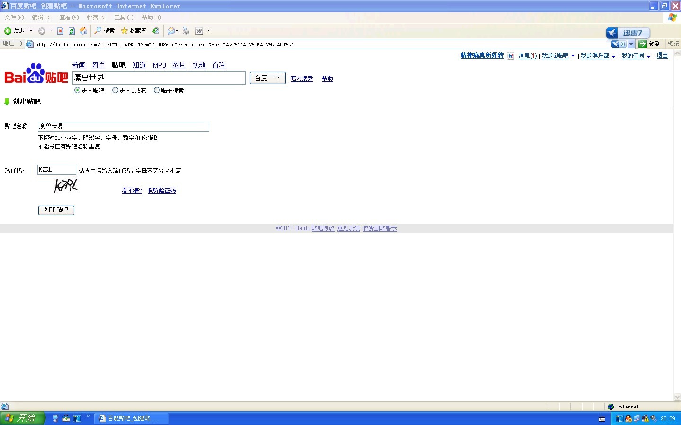Open the 链接 links toolbar
Screen dimensions: 681x425
coord(673,43)
